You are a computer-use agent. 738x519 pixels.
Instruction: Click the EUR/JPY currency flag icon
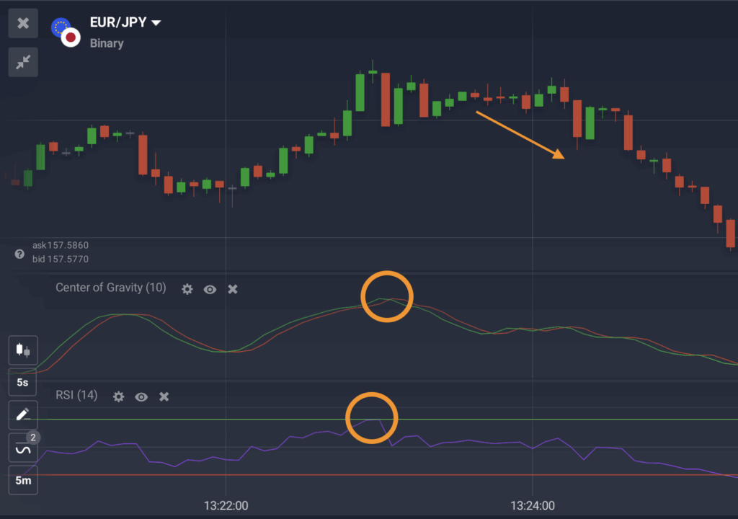click(x=65, y=32)
